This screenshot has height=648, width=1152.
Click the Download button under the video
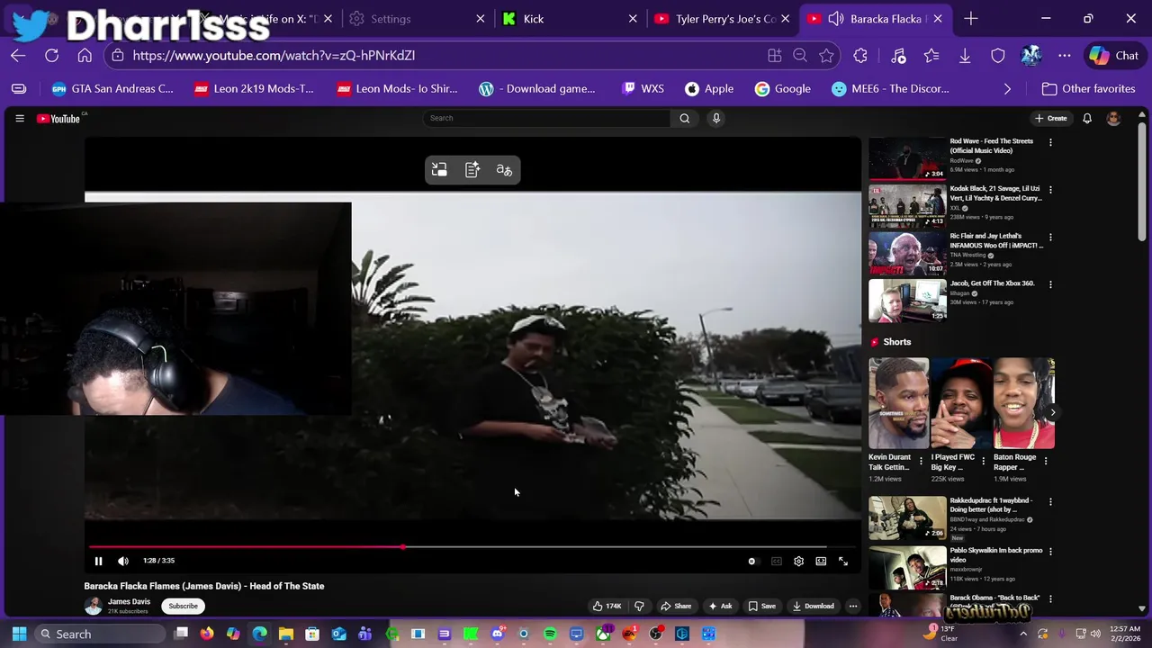[x=813, y=606]
